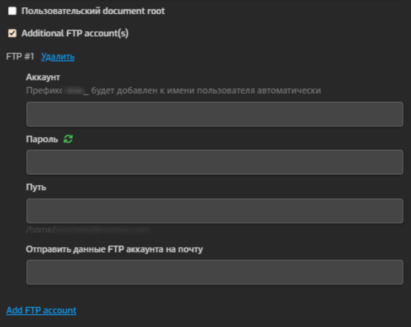411x327 pixels.
Task: Enable the Пользовательский document root checkbox
Action: [x=12, y=11]
